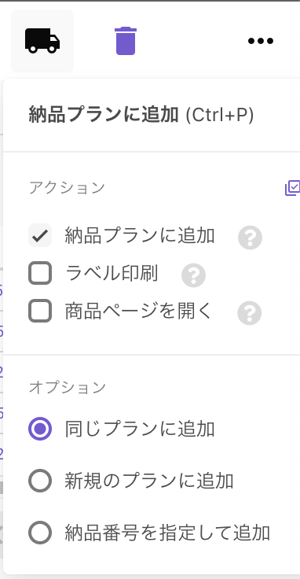The height and width of the screenshot is (579, 300).
Task: Click the ラベル印刷 label text
Action: [x=112, y=273]
